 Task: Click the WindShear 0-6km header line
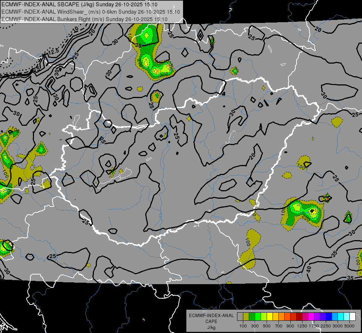(91, 12)
